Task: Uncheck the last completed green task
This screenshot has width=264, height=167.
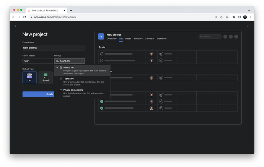Action: [102, 108]
